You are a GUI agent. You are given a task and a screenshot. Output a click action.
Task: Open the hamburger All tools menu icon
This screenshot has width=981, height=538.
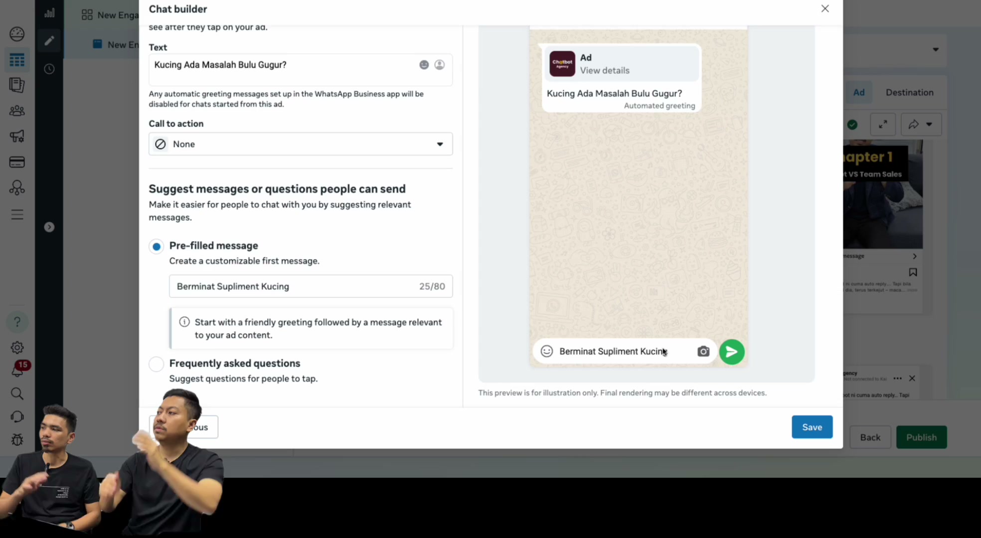[x=17, y=215]
